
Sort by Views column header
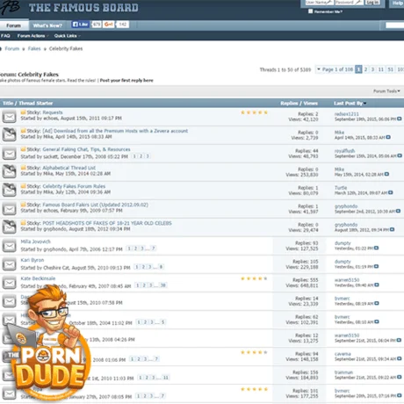tap(310, 103)
